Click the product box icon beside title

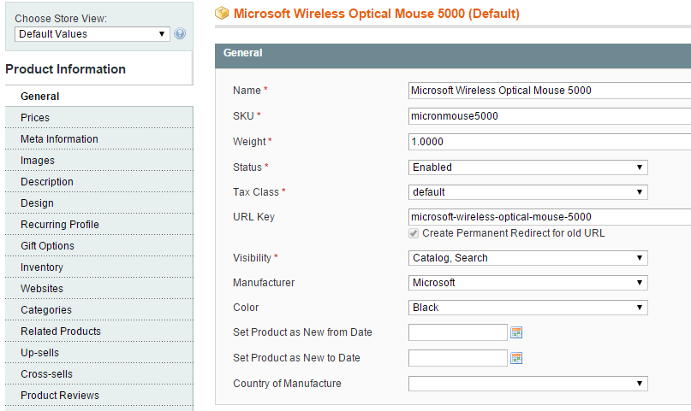tap(222, 14)
